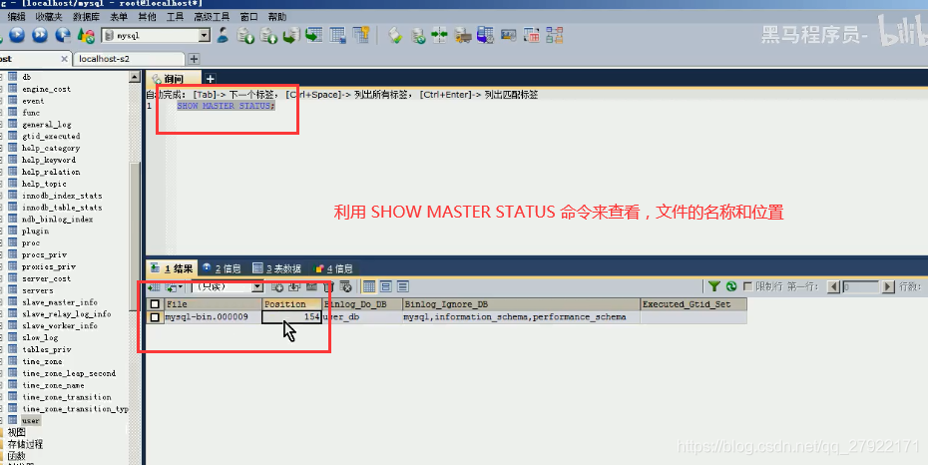928x465 pixels.
Task: Open the 高级工具 menu
Action: coord(212,17)
